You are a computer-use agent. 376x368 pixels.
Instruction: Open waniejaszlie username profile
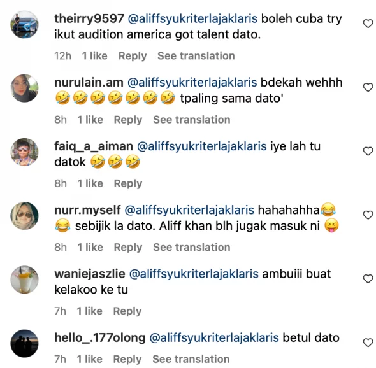[90, 274]
